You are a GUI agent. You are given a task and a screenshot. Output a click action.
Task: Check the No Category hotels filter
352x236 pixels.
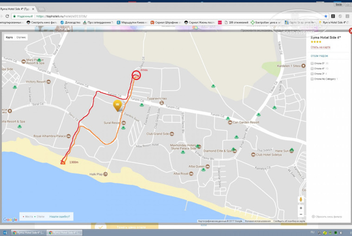pos(312,79)
